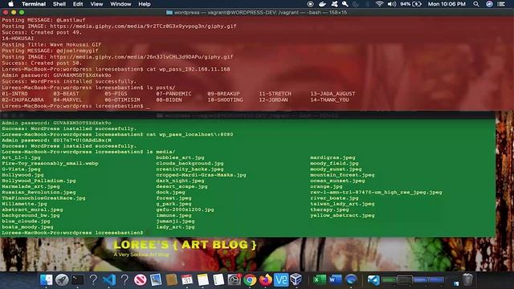Image resolution: width=514 pixels, height=289 pixels.
Task: Click 'ThePinnochioGreatRace.jpg' file name
Action: [x=43, y=198]
